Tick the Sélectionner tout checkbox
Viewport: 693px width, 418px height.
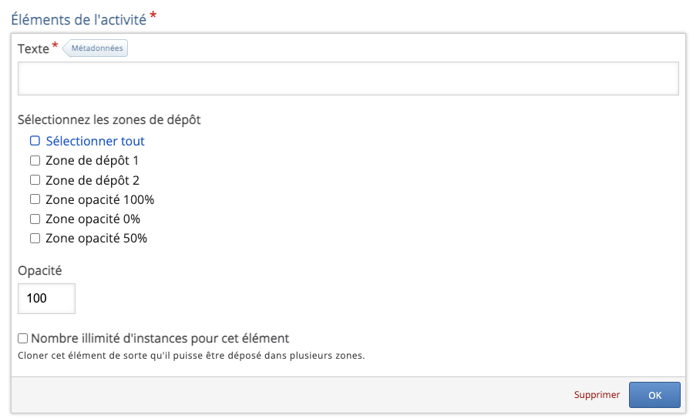click(35, 141)
